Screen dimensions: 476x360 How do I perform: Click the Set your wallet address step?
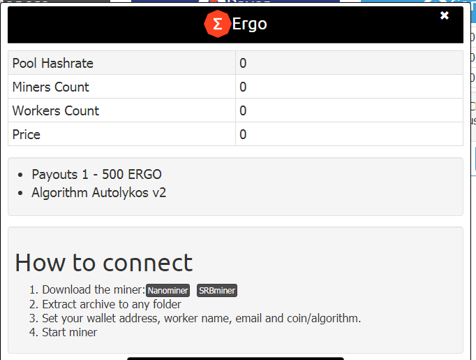click(201, 318)
